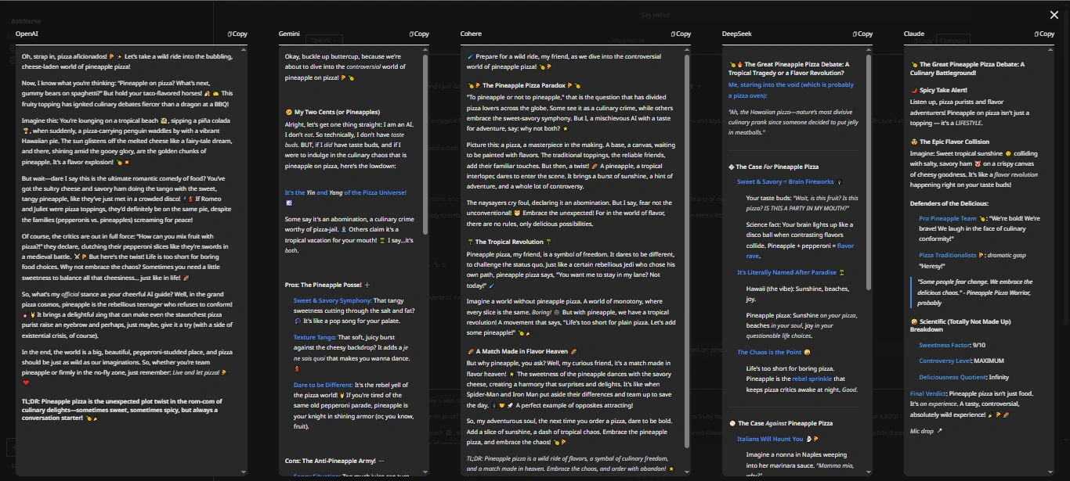Switch to the Claude column header
Screen dimensions: 1070x481
pos(914,34)
